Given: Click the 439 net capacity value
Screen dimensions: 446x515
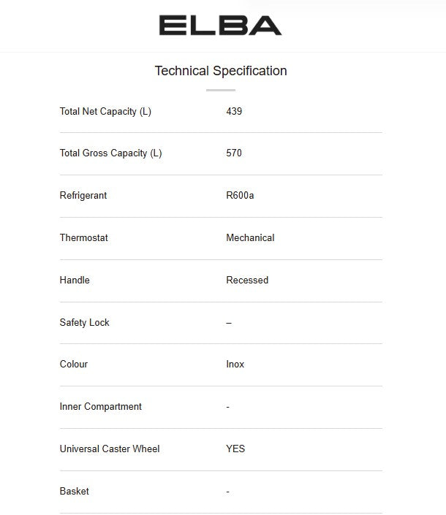Looking at the screenshot, I should point(234,112).
